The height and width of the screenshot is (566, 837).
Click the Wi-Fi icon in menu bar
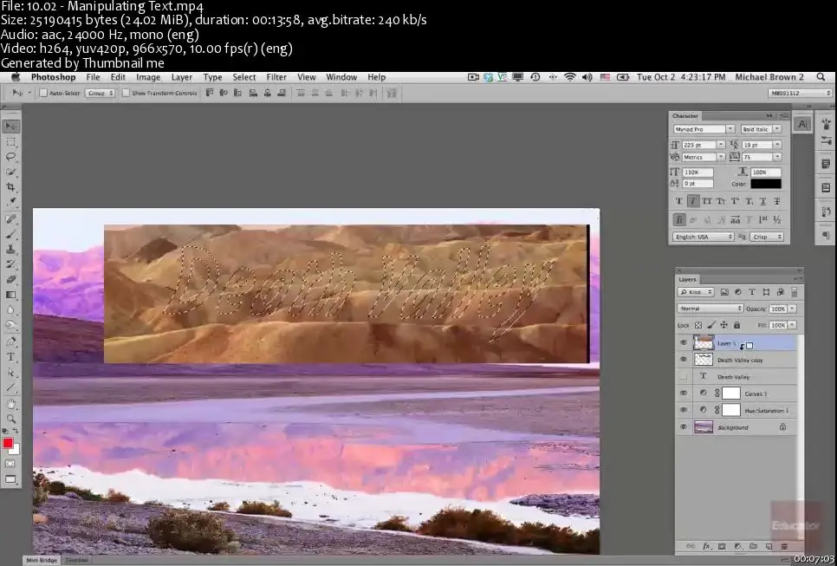[570, 77]
